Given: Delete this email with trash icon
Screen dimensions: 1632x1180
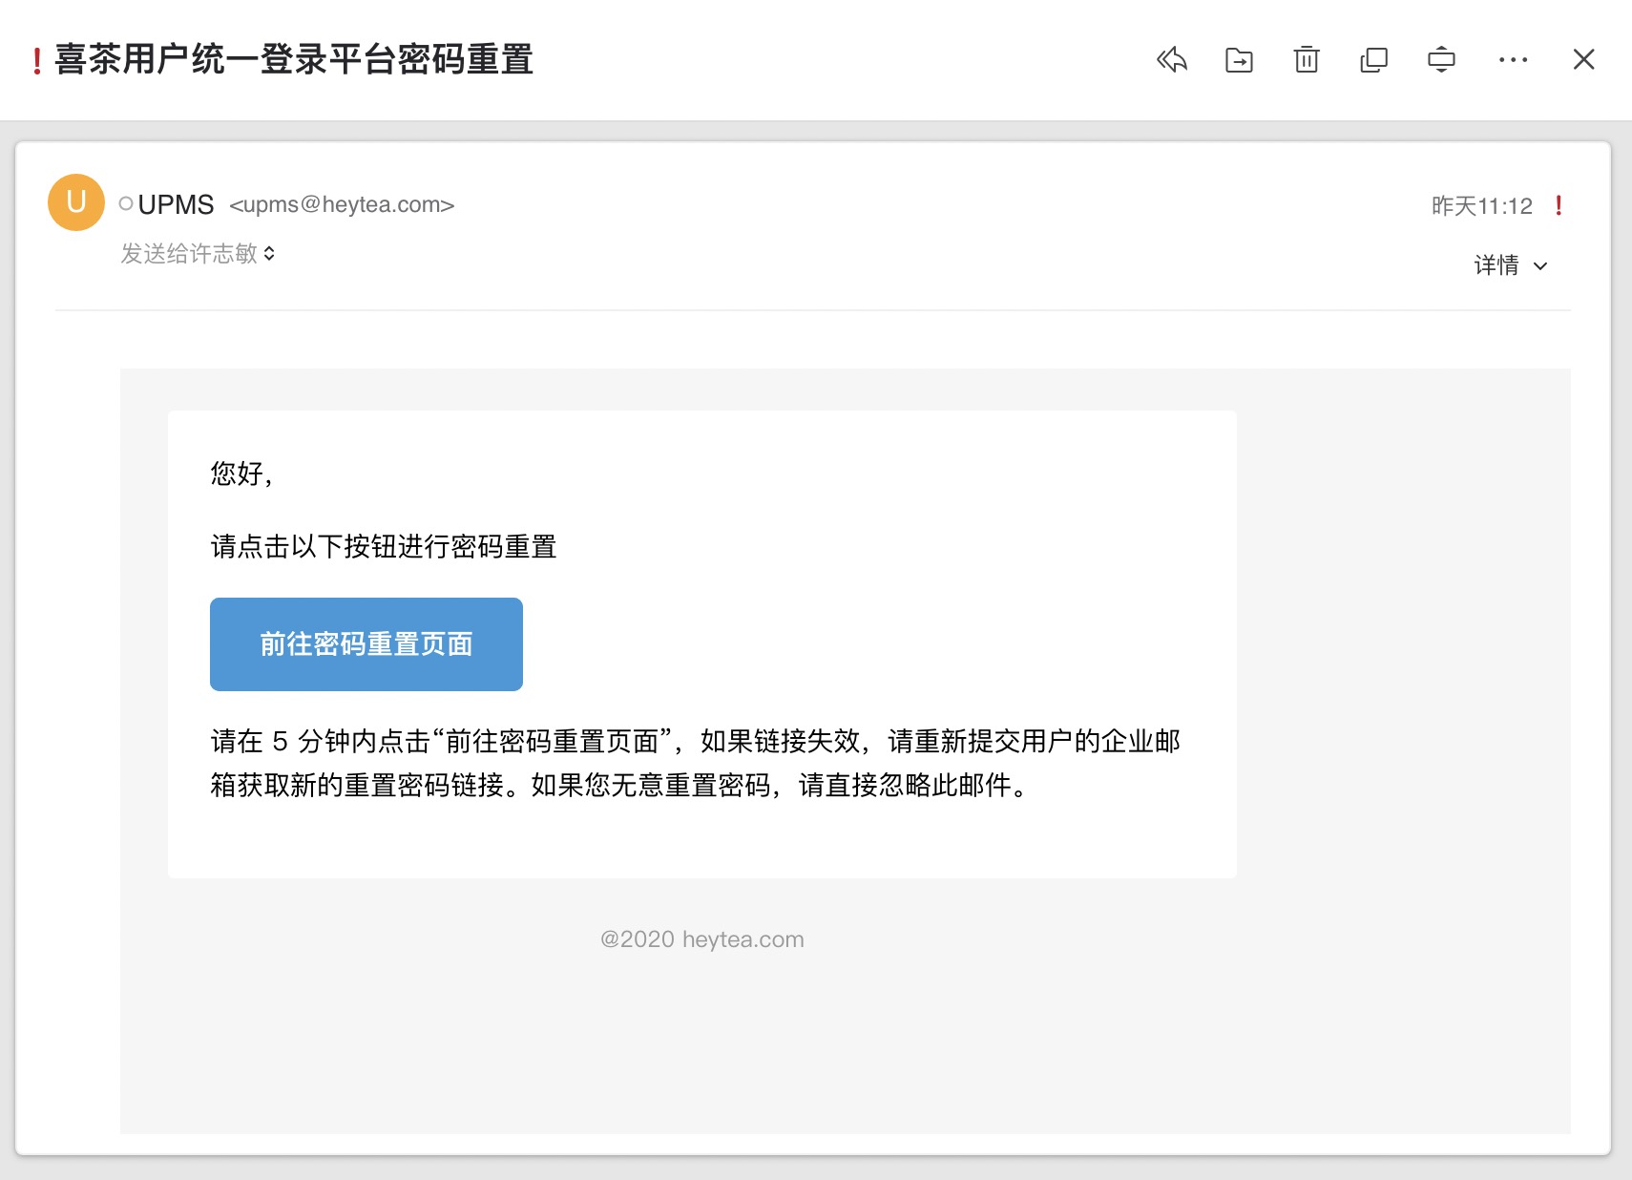Looking at the screenshot, I should pos(1307,60).
